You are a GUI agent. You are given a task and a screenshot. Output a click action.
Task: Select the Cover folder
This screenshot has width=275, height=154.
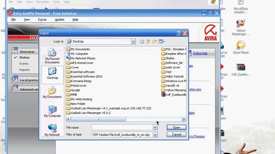[x=73, y=68]
